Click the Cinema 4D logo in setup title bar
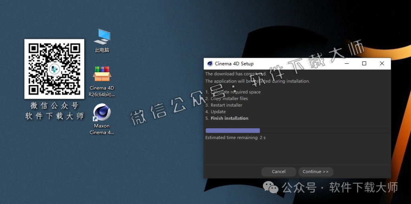This screenshot has width=411, height=204. click(x=210, y=63)
